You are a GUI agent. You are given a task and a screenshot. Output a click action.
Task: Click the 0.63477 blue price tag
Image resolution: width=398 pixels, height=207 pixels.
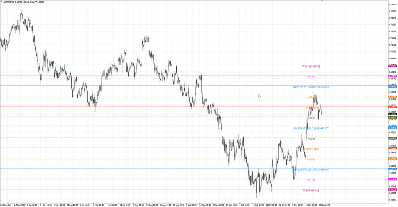tap(392, 169)
